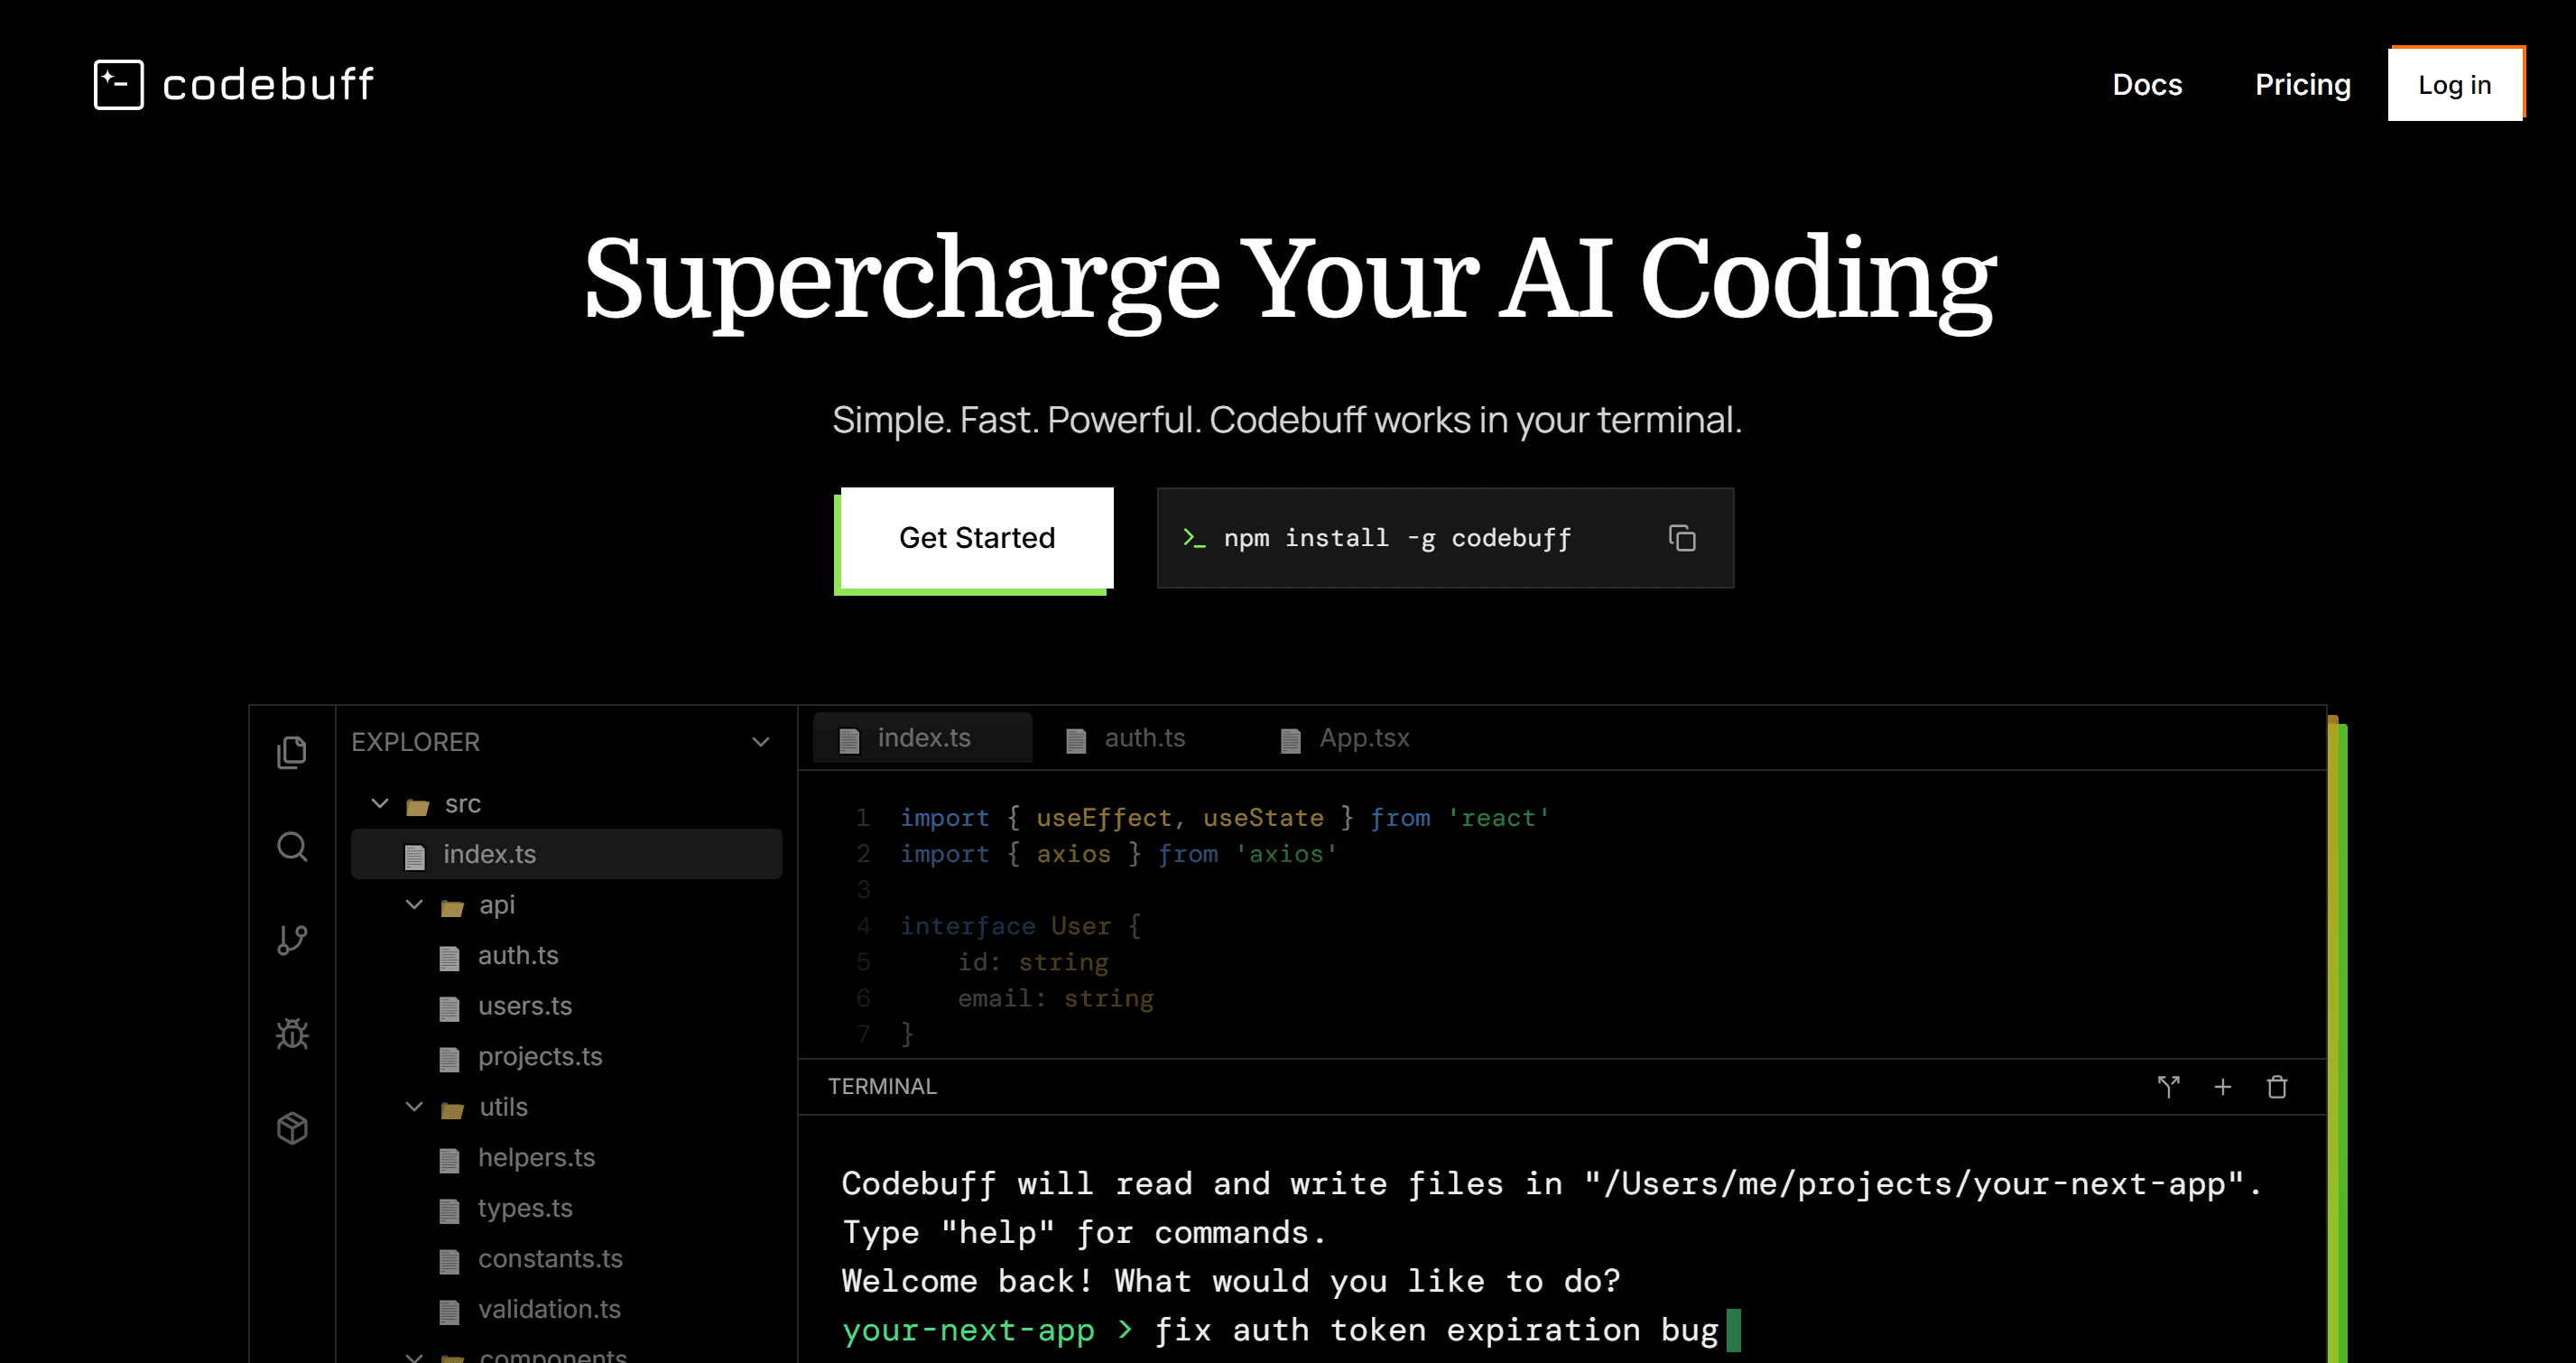Open the files icon in activity bar

292,752
